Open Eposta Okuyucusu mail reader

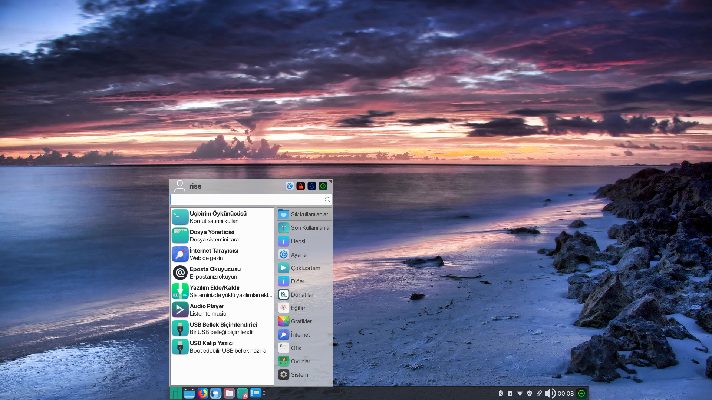pos(222,273)
